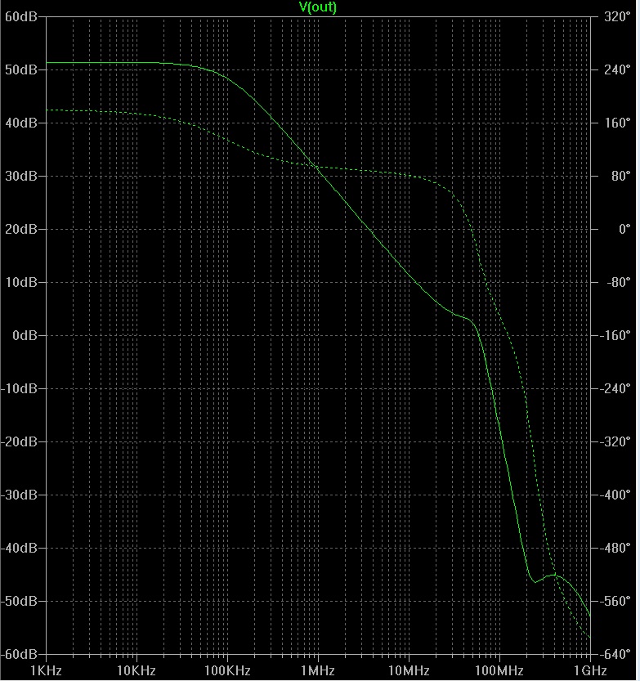640x681 pixels.
Task: Click the 0° phase axis label
Action: (x=624, y=229)
